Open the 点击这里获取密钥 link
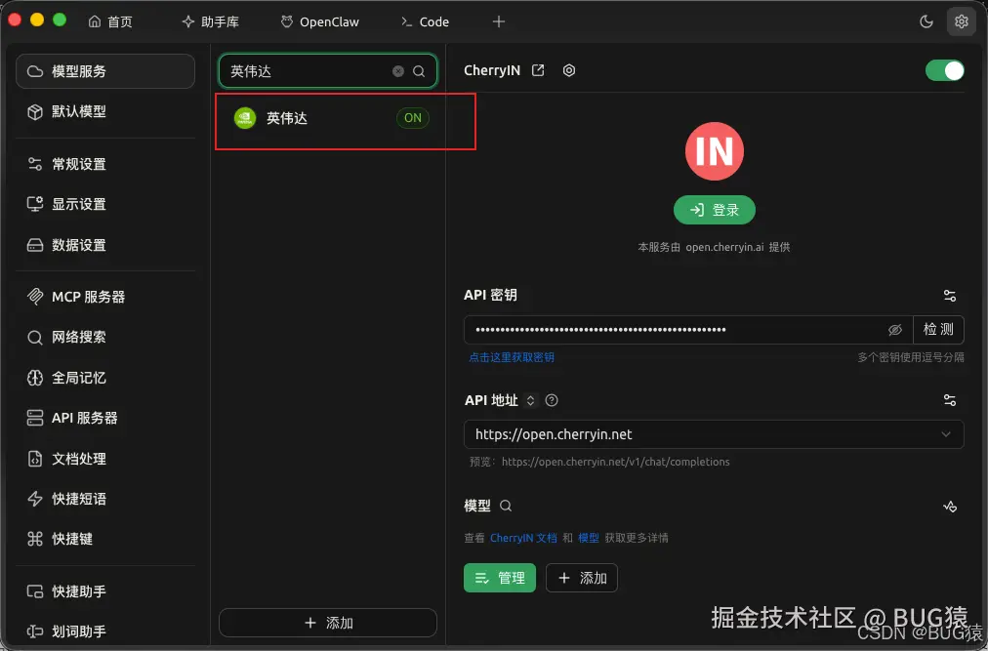The height and width of the screenshot is (651, 988). click(511, 357)
